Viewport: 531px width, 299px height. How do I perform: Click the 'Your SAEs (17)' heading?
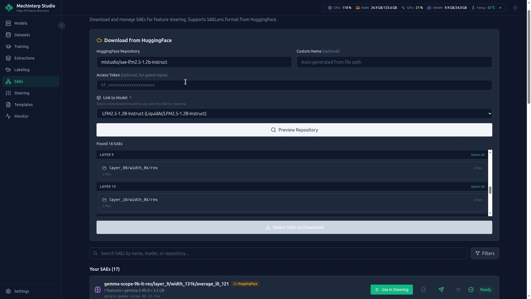(x=105, y=269)
